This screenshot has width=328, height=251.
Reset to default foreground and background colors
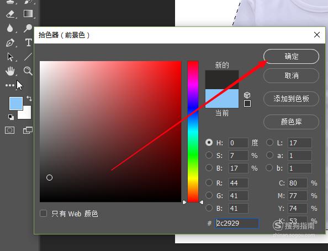click(11, 117)
